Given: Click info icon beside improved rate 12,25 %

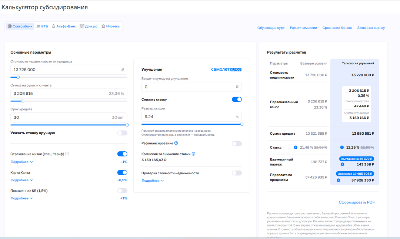Looking at the screenshot, I should tap(342, 147).
